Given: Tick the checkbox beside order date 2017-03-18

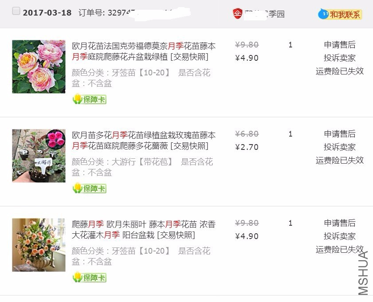Looking at the screenshot, I should pos(16,11).
